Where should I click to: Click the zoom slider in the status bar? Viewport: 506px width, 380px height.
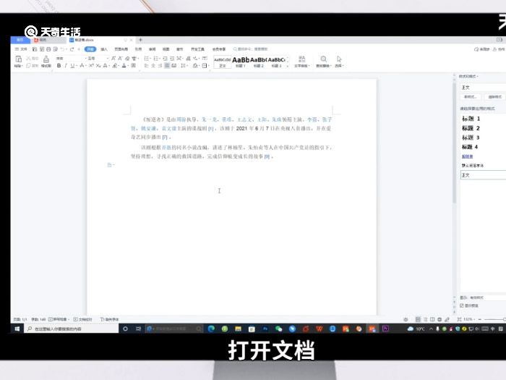pos(494,319)
